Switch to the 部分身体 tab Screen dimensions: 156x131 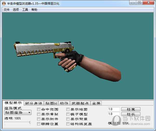(x=34, y=103)
